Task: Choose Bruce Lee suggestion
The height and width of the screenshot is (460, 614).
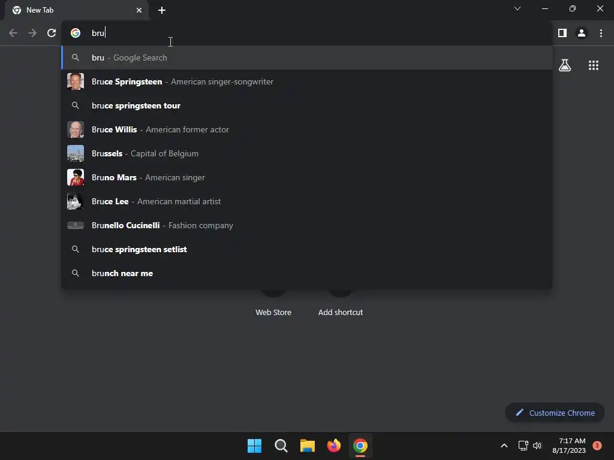Action: click(307, 201)
